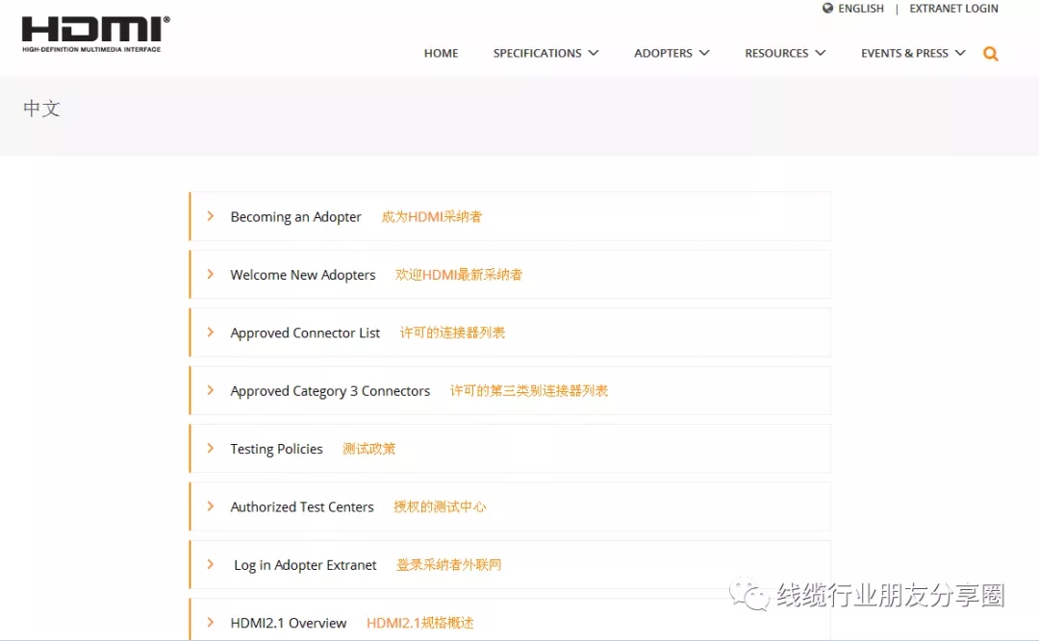Open EXTRANET LOGIN link
The height and width of the screenshot is (641, 1039).
click(x=953, y=9)
